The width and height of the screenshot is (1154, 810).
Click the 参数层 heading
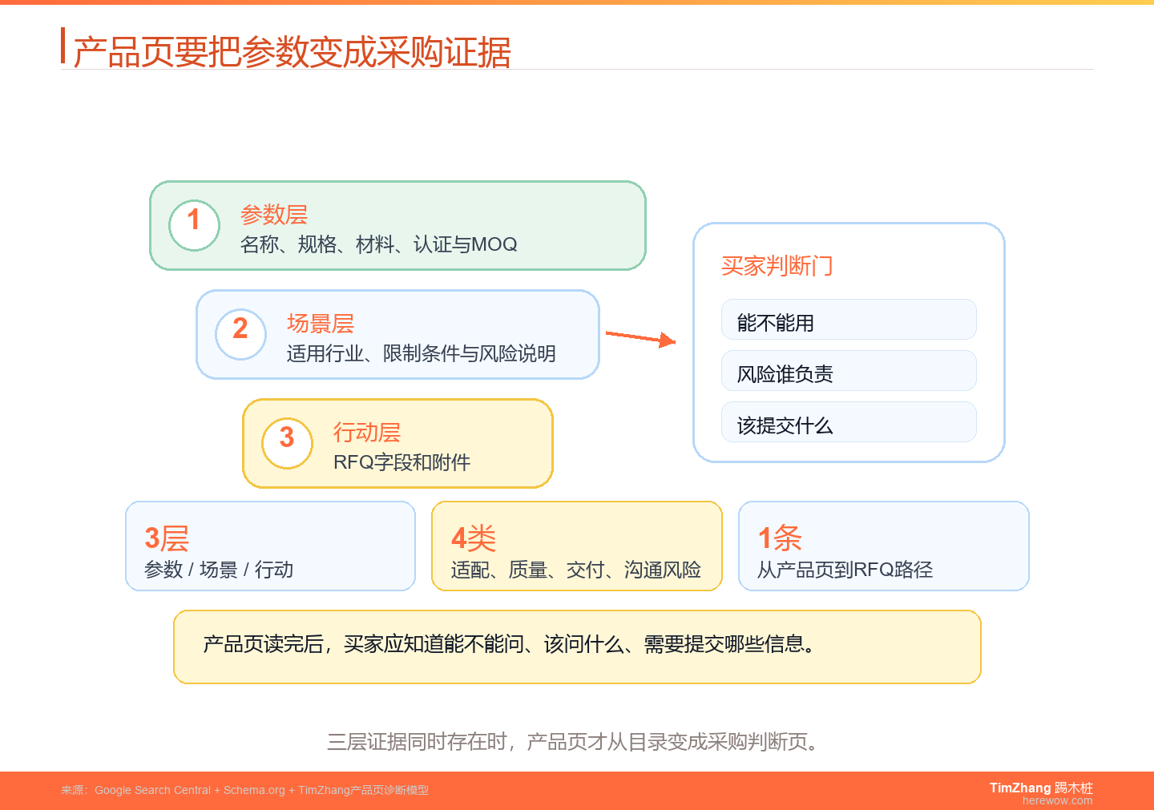click(x=274, y=215)
